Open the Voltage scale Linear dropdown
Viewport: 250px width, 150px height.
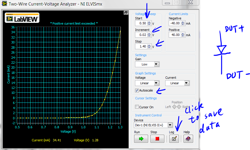[147, 83]
